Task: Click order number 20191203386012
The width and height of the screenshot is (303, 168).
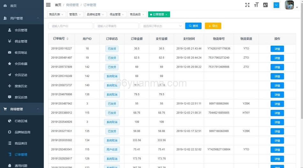Action: tap(62, 113)
